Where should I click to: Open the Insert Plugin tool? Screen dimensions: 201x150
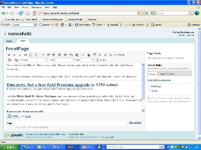(117, 55)
